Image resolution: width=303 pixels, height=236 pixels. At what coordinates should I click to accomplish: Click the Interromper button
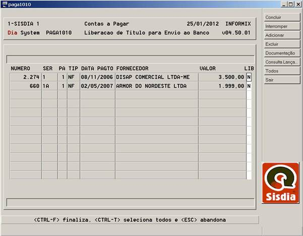(x=282, y=26)
